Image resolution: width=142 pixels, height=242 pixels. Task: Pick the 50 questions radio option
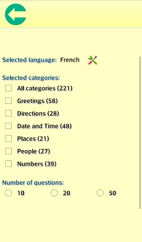tap(100, 193)
